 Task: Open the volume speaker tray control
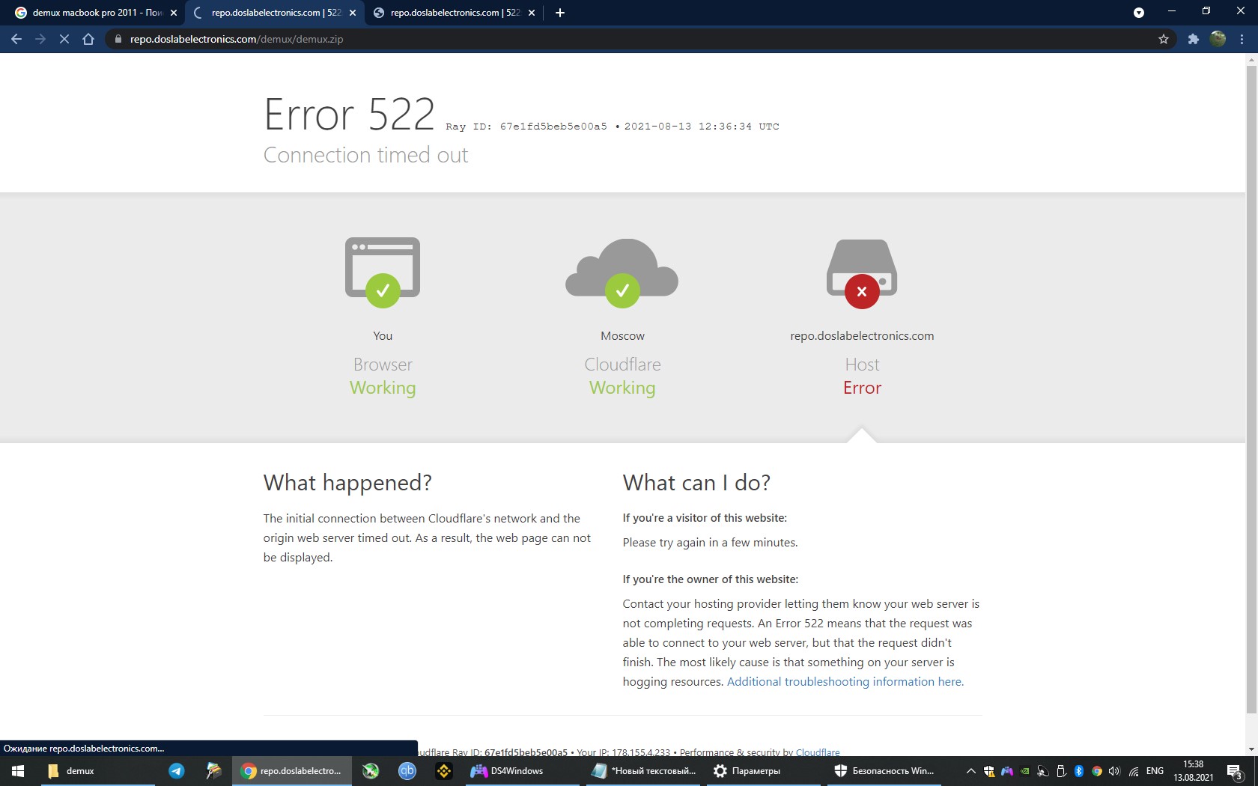tap(1114, 771)
